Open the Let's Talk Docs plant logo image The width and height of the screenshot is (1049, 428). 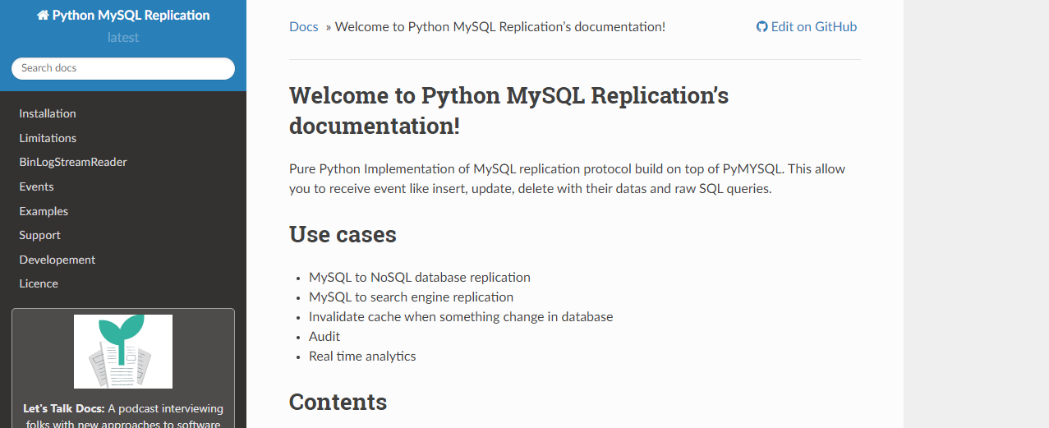123,352
